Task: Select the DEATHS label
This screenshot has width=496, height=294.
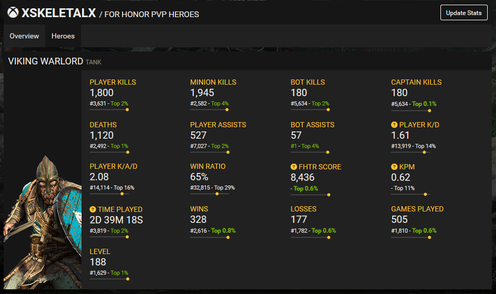Action: [x=103, y=125]
